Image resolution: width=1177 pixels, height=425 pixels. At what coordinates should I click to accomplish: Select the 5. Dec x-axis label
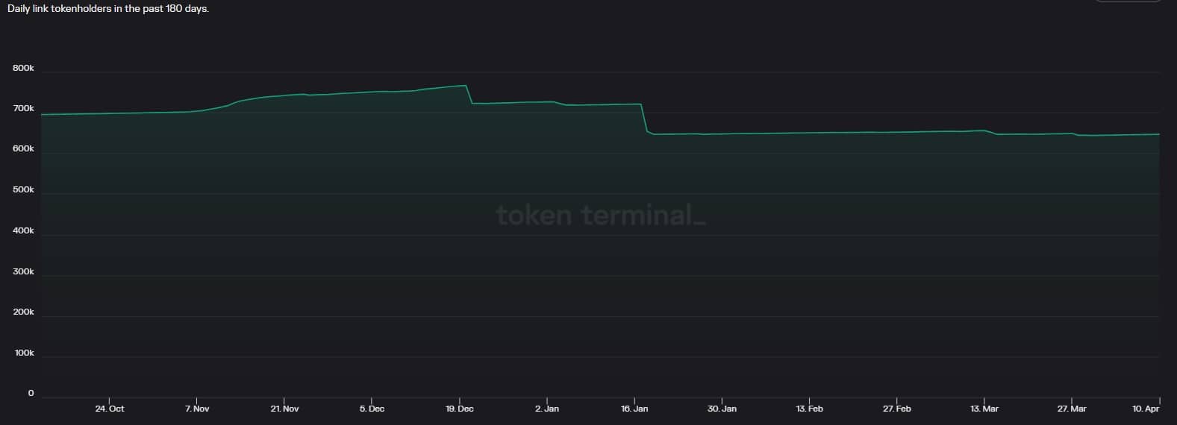[x=372, y=409]
